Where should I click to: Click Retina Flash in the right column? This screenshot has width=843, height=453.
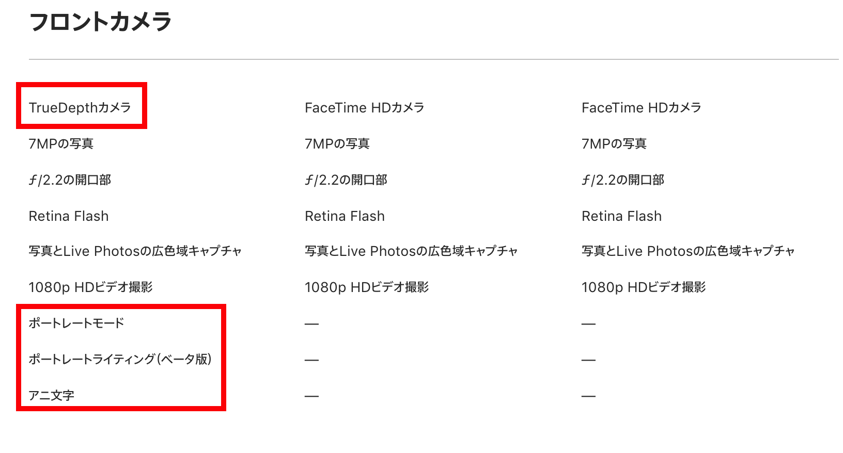point(621,216)
